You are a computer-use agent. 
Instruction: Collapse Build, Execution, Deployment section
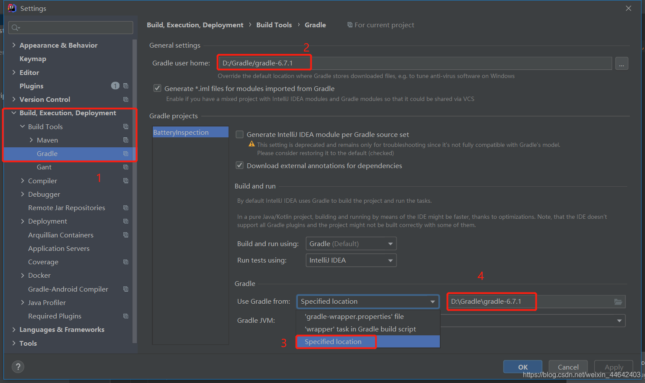click(14, 113)
